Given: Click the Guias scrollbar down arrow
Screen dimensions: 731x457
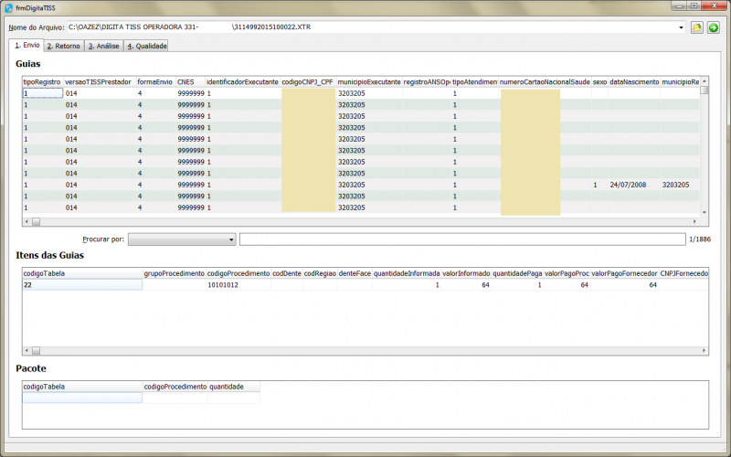Looking at the screenshot, I should [x=705, y=213].
